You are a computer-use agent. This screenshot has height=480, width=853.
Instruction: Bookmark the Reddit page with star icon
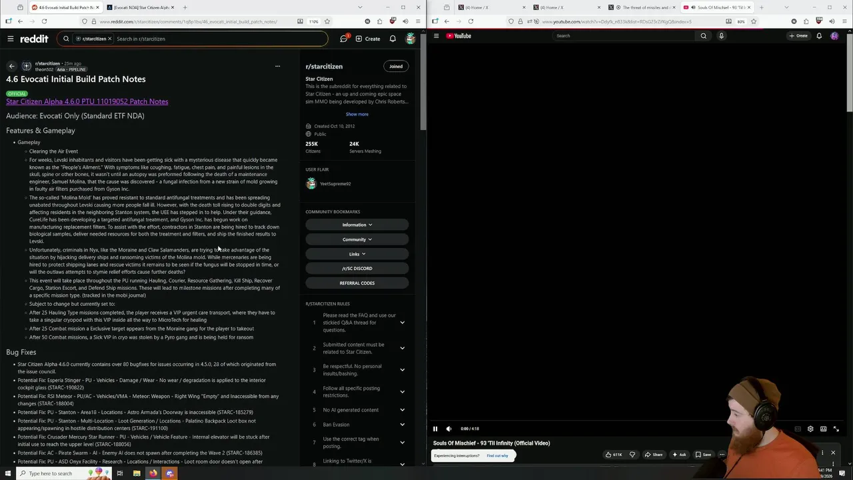327,21
